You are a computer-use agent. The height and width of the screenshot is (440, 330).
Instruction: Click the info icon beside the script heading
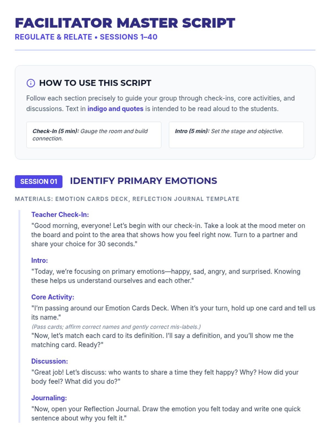[x=31, y=83]
